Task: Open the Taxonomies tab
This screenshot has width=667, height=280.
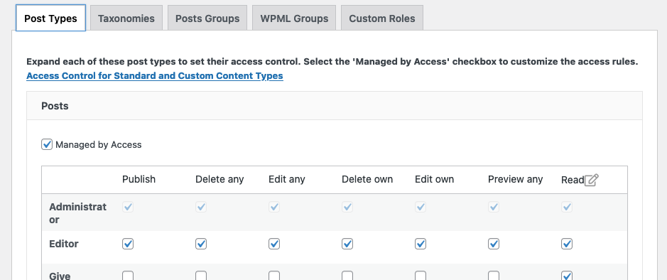Action: pyautogui.click(x=126, y=18)
